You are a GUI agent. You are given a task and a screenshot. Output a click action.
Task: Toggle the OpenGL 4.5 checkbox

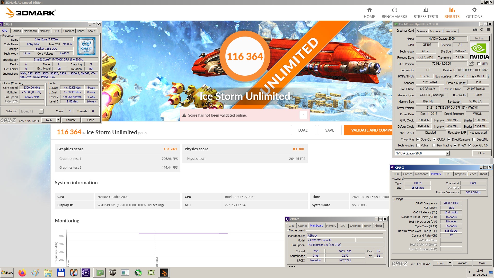pyautogui.click(x=470, y=145)
